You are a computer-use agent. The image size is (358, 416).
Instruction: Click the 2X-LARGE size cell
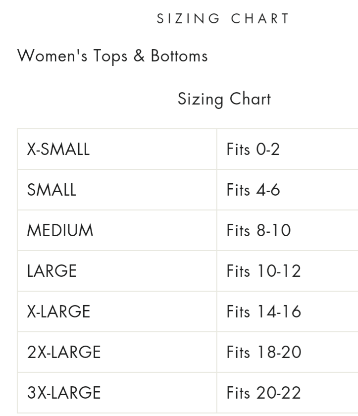tap(64, 352)
